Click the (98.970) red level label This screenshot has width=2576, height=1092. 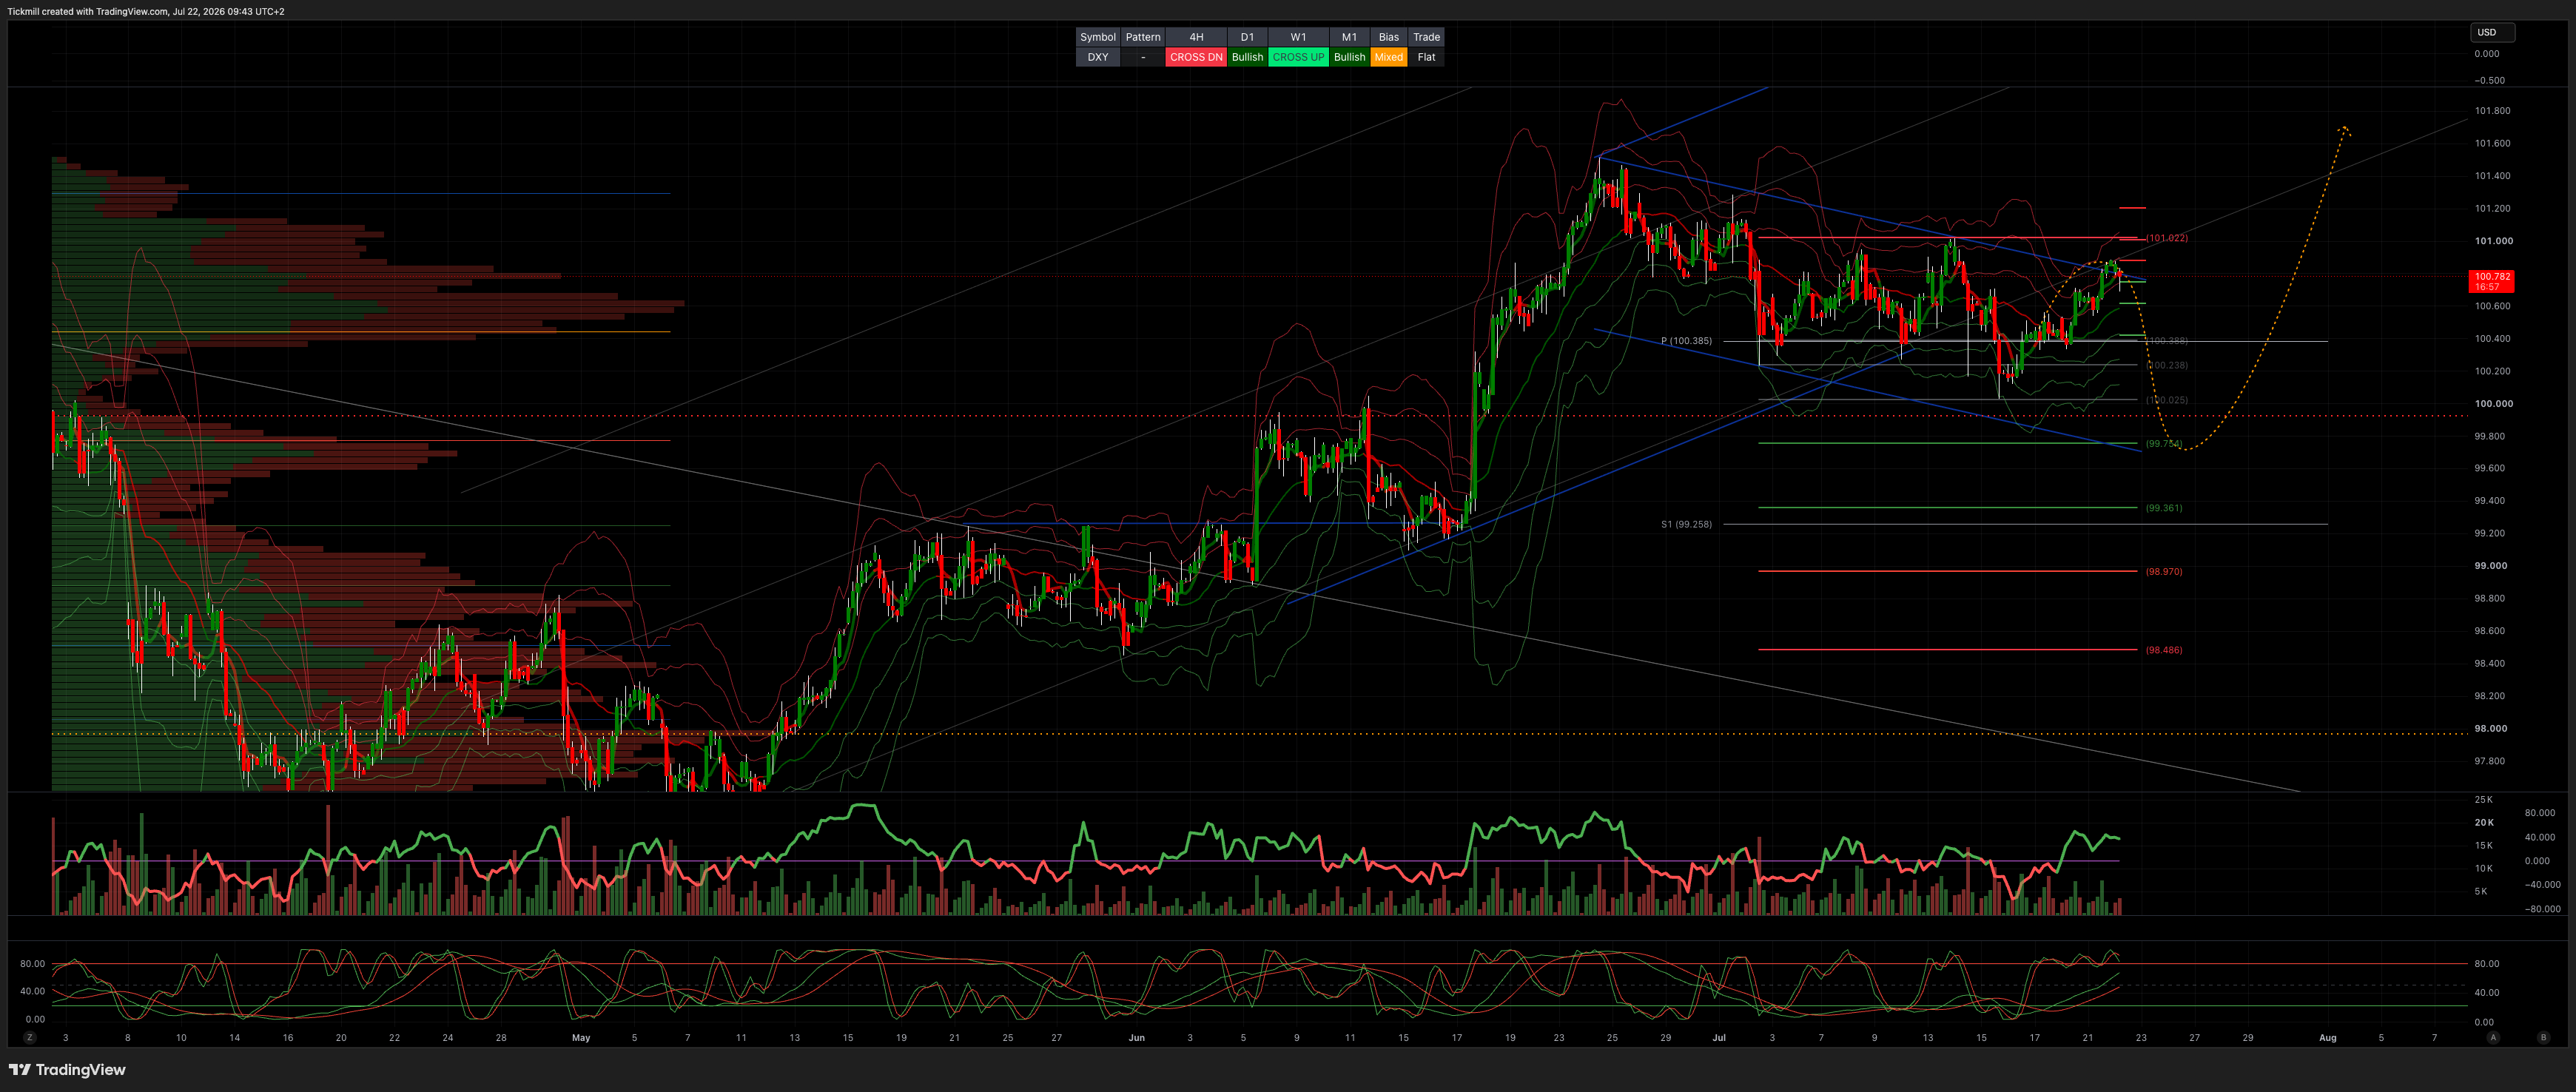tap(2164, 572)
